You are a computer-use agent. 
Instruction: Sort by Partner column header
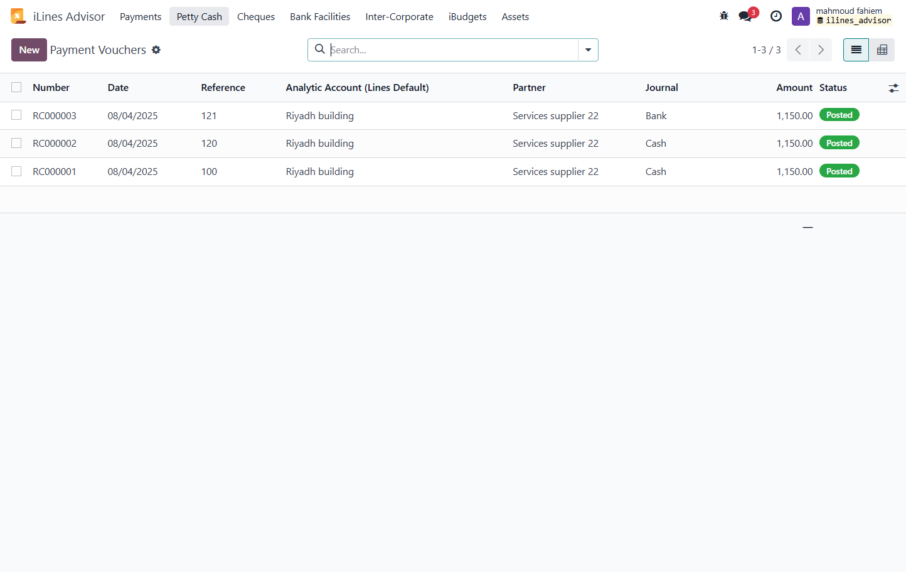tap(529, 88)
